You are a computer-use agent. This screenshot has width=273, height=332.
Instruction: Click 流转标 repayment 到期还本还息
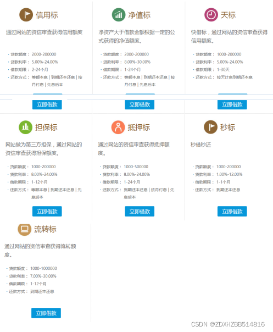pos(42,291)
